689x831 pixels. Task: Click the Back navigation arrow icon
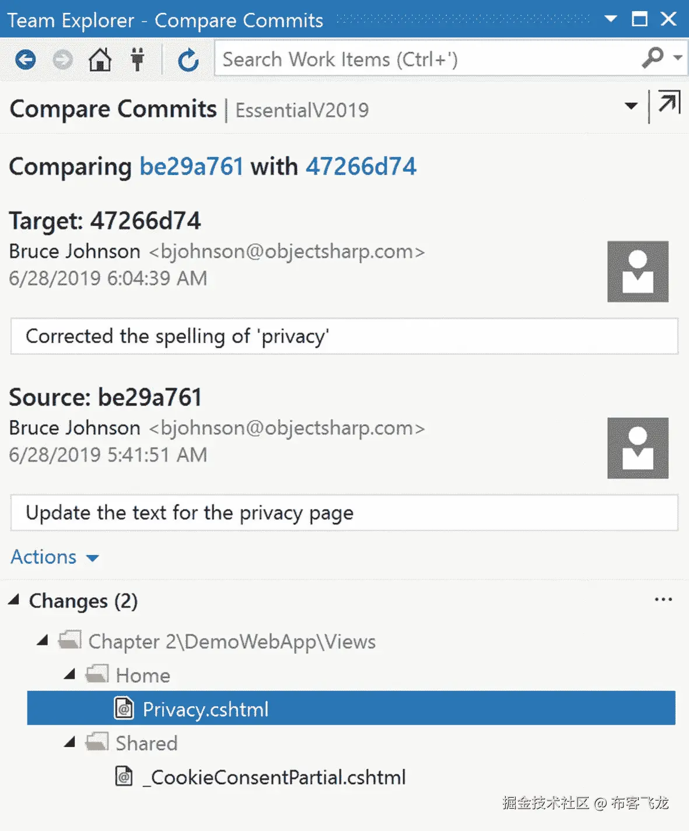point(25,60)
